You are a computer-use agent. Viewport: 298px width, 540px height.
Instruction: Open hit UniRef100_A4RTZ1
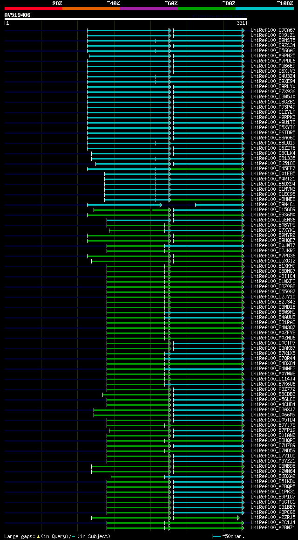point(273,179)
